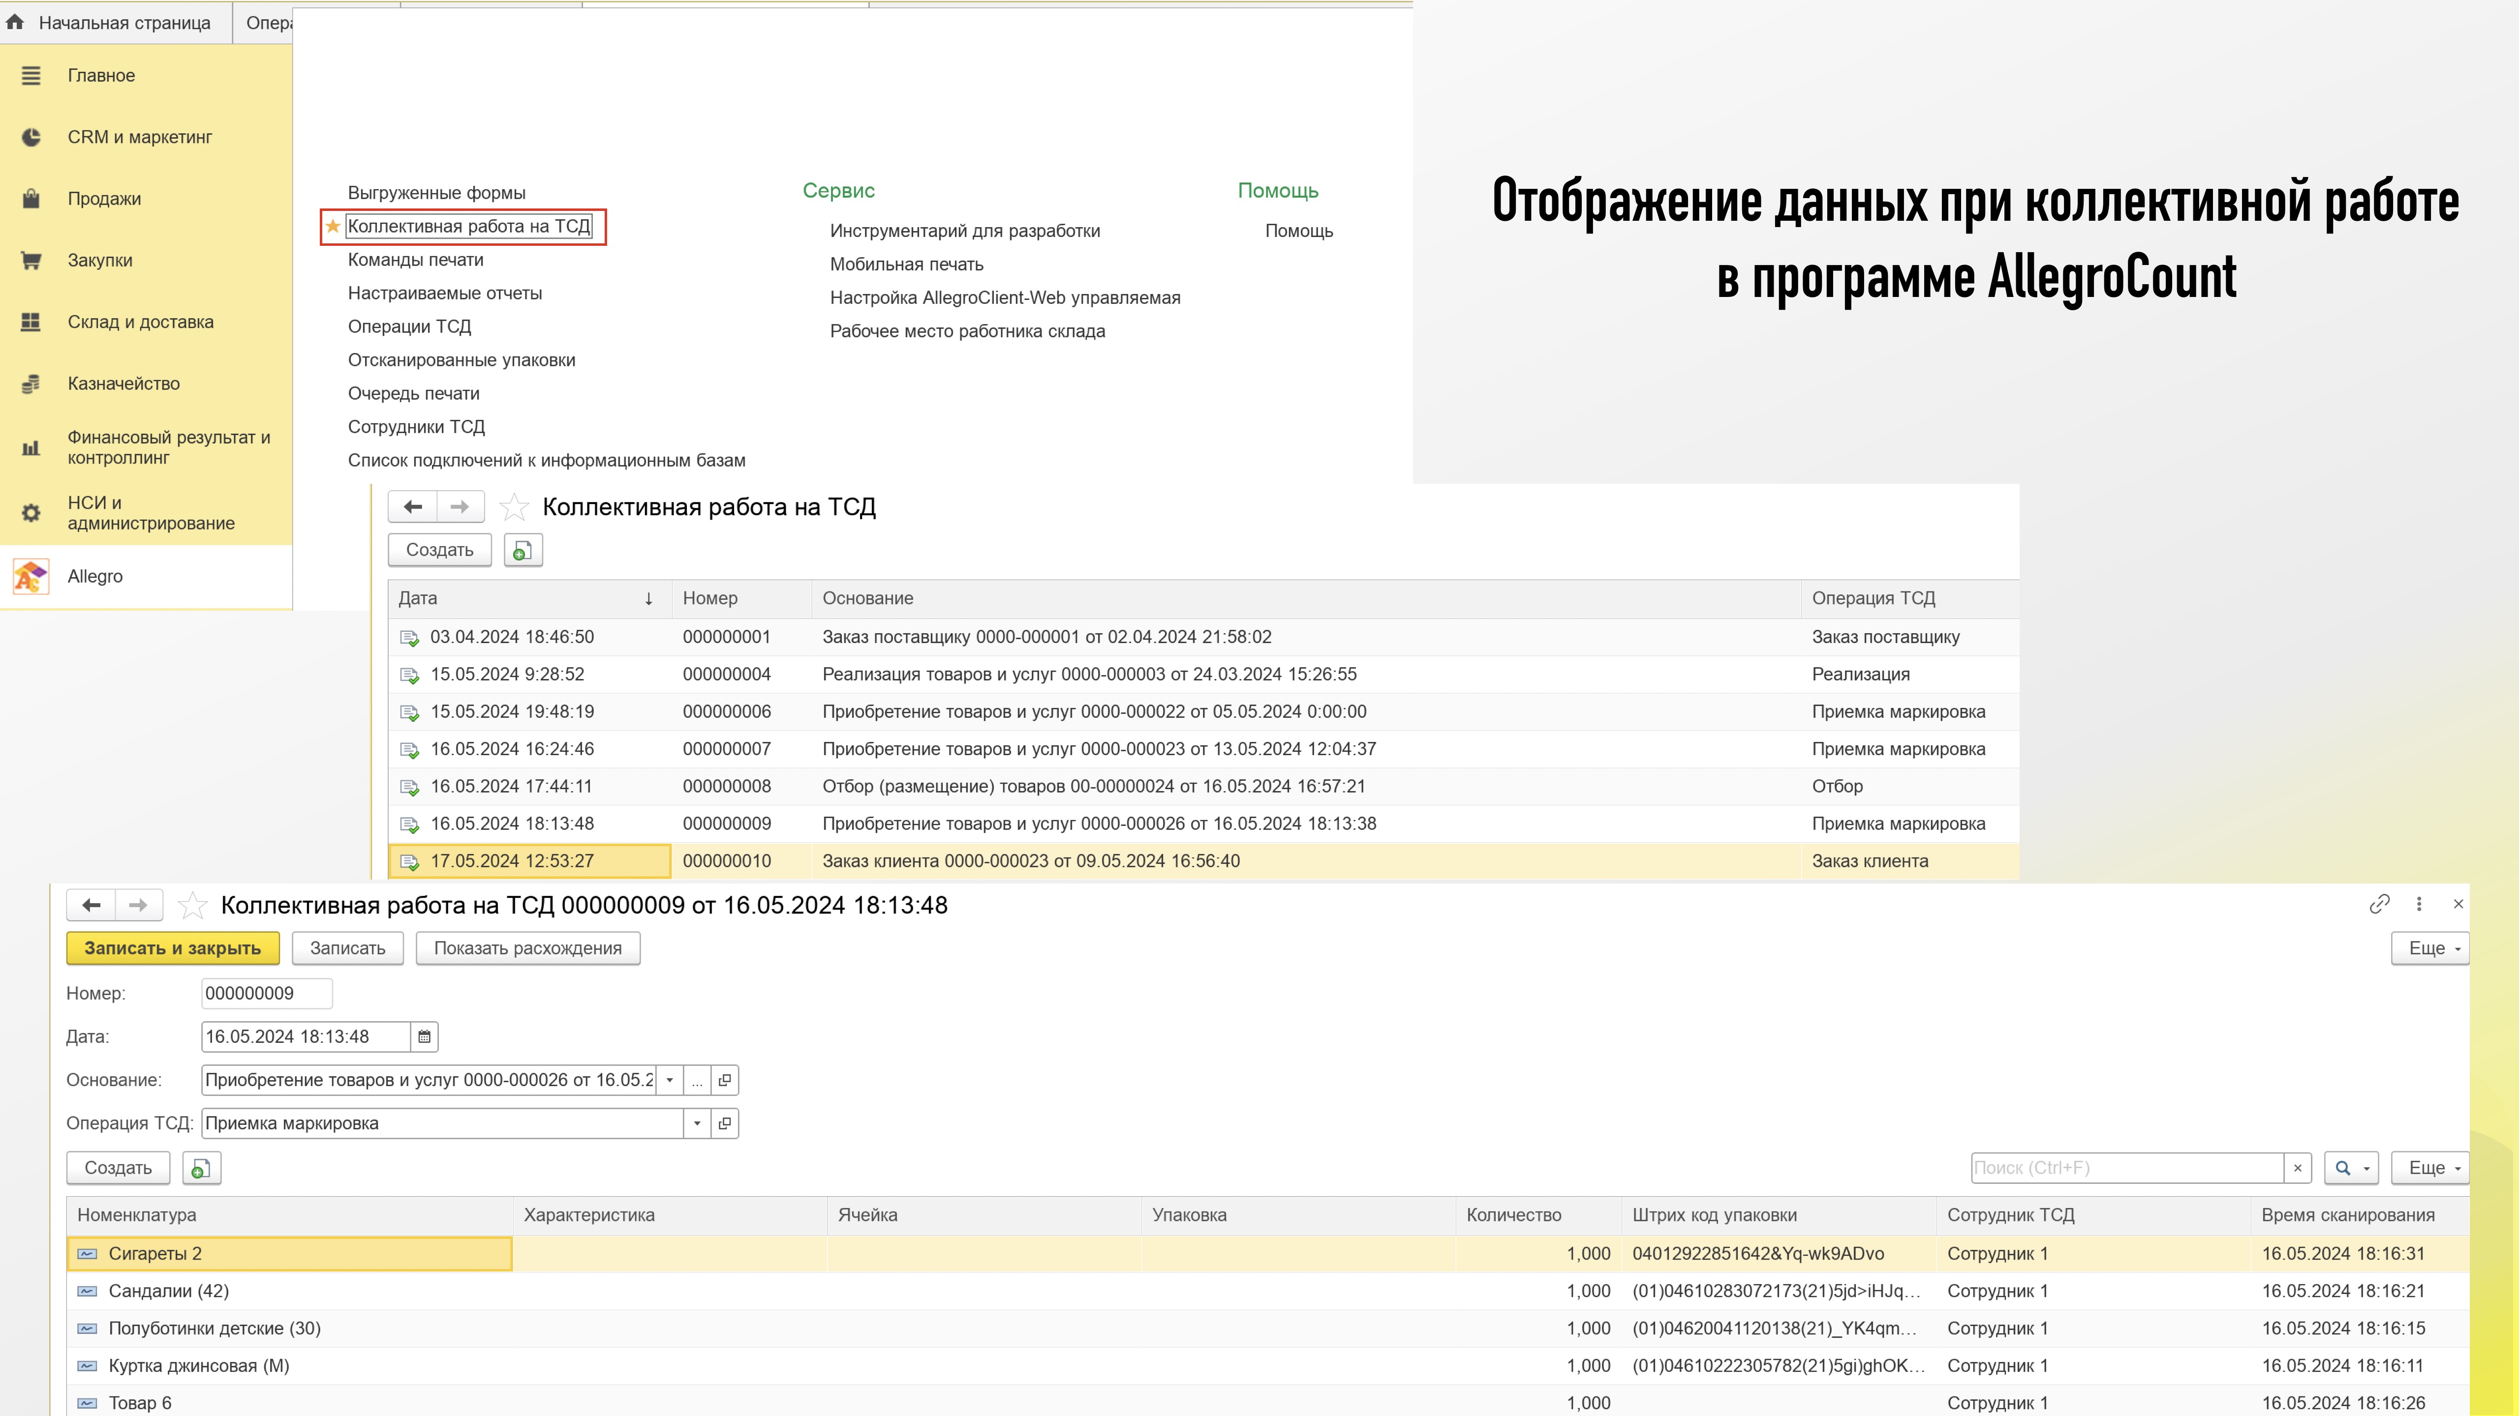Click the CRM и маркетинг pie icon
Viewport: 2519px width, 1416px height.
pos(31,137)
